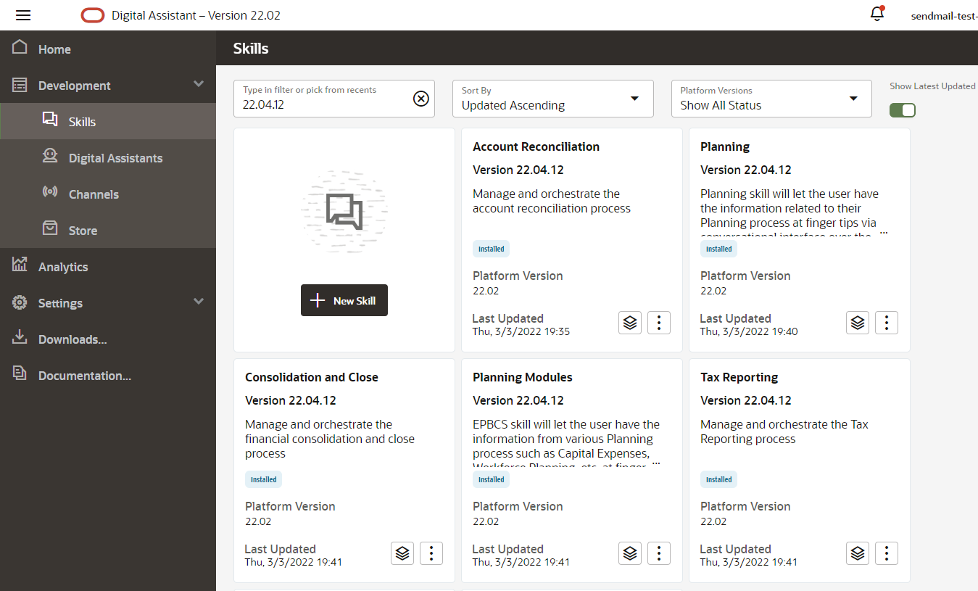Open the Platform Versions dropdown
This screenshot has width=978, height=591.
coord(771,99)
